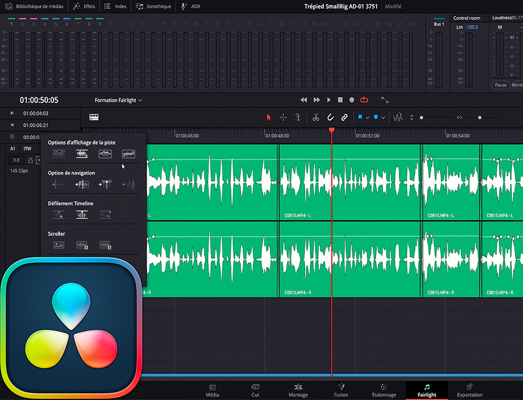The image size is (523, 400).
Task: Click the red Loop playback button
Action: point(364,100)
